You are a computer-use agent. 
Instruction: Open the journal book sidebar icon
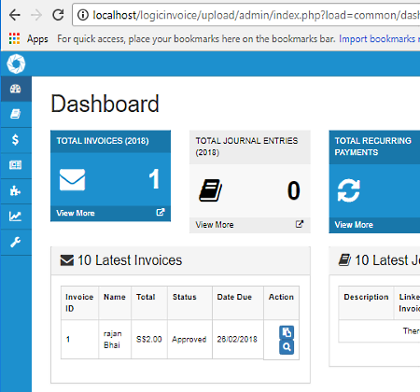[16, 114]
